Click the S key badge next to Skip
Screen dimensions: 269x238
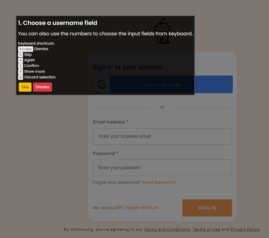coord(20,55)
